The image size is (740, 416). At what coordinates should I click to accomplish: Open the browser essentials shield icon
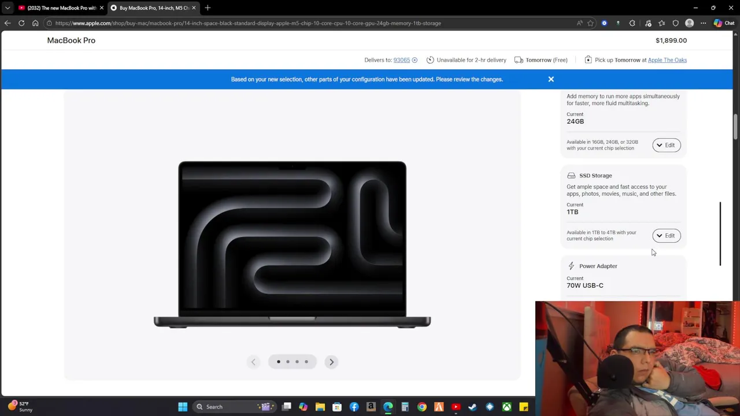[675, 23]
